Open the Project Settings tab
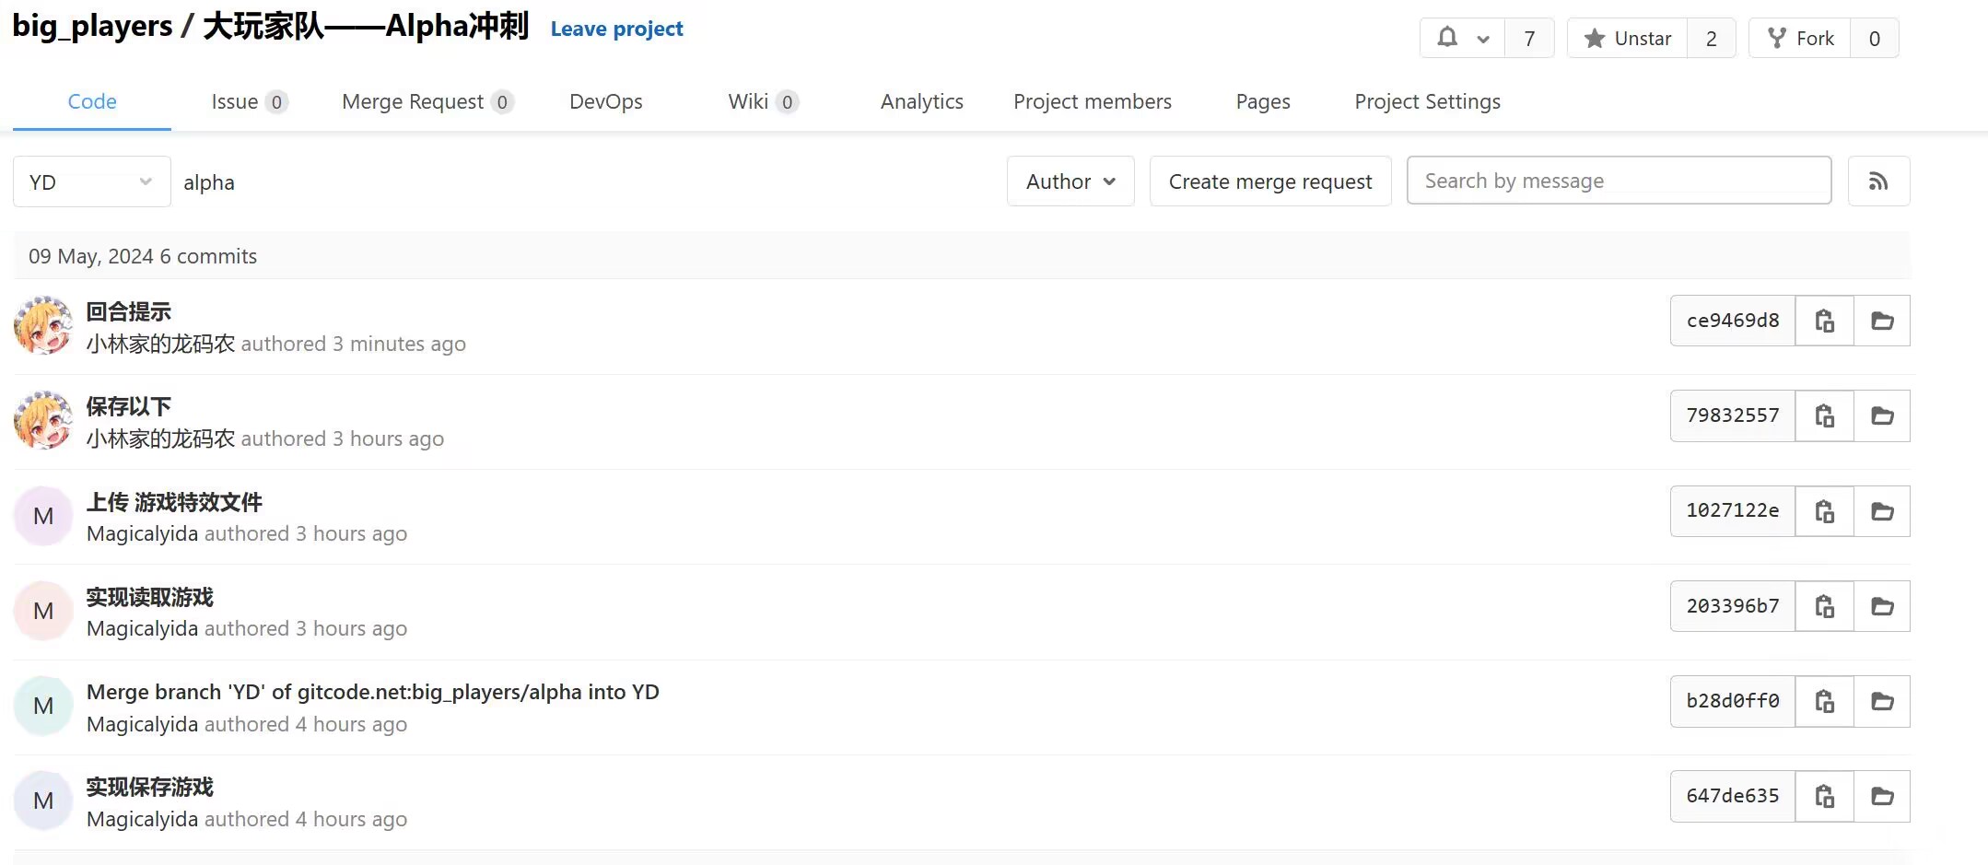The width and height of the screenshot is (1988, 865). coord(1427,101)
